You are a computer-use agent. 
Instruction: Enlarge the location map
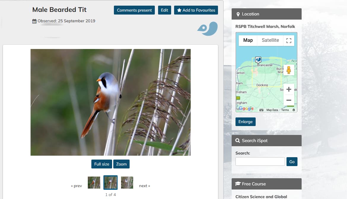(246, 122)
